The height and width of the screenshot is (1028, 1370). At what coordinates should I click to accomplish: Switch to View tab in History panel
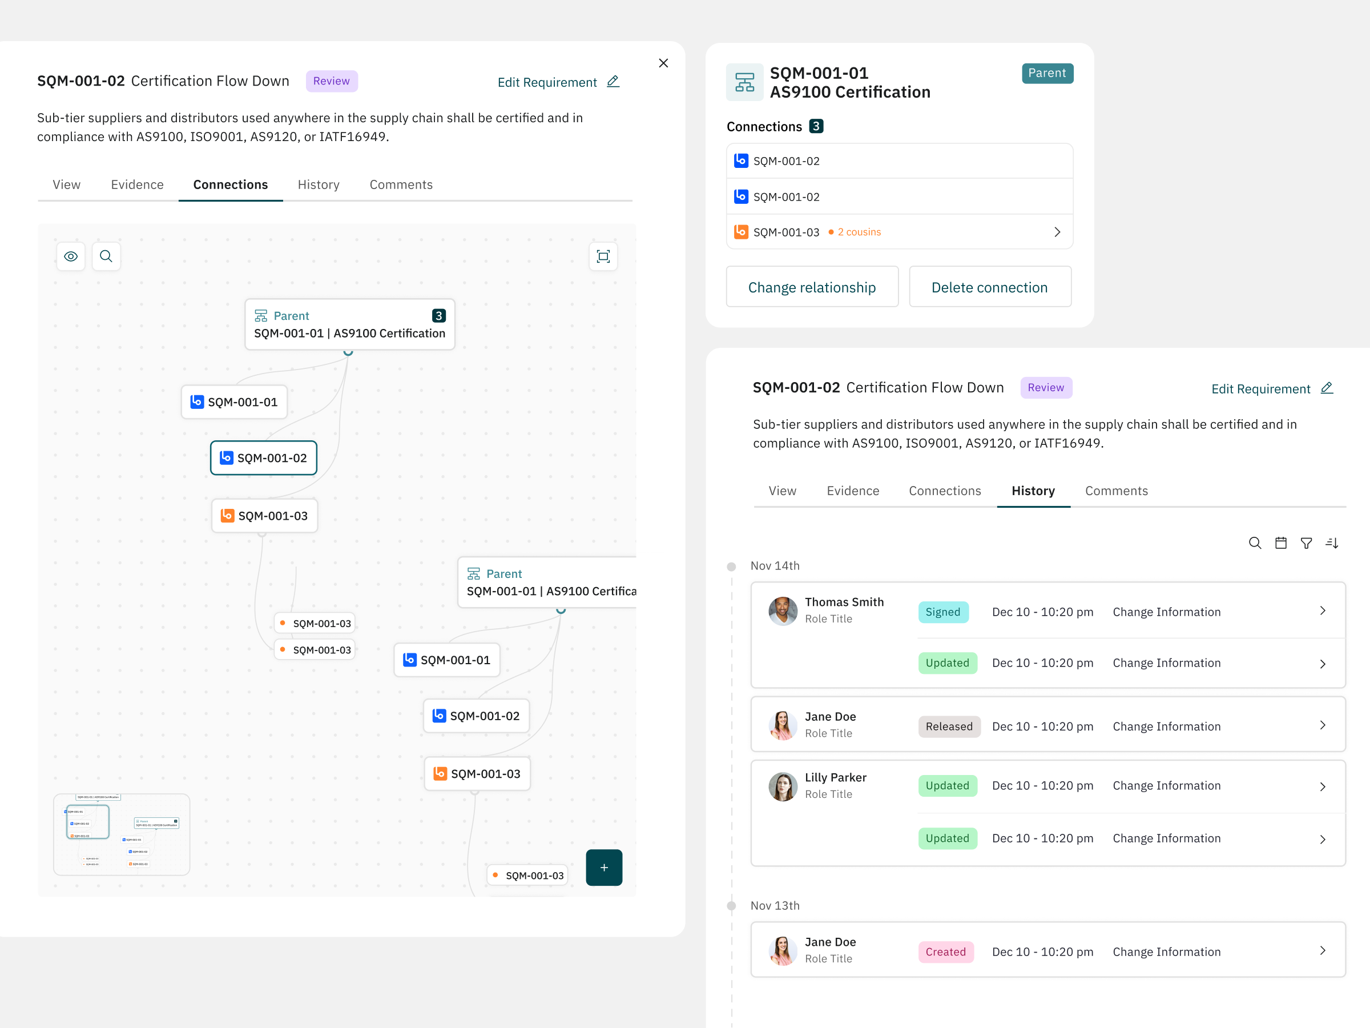point(782,491)
